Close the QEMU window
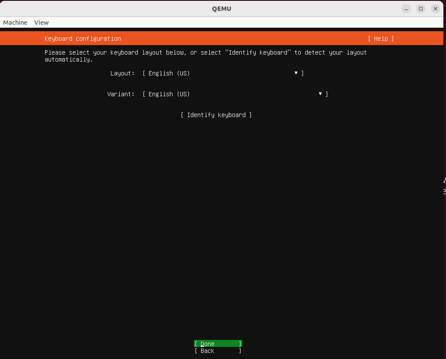This screenshot has height=359, width=446. (435, 8)
